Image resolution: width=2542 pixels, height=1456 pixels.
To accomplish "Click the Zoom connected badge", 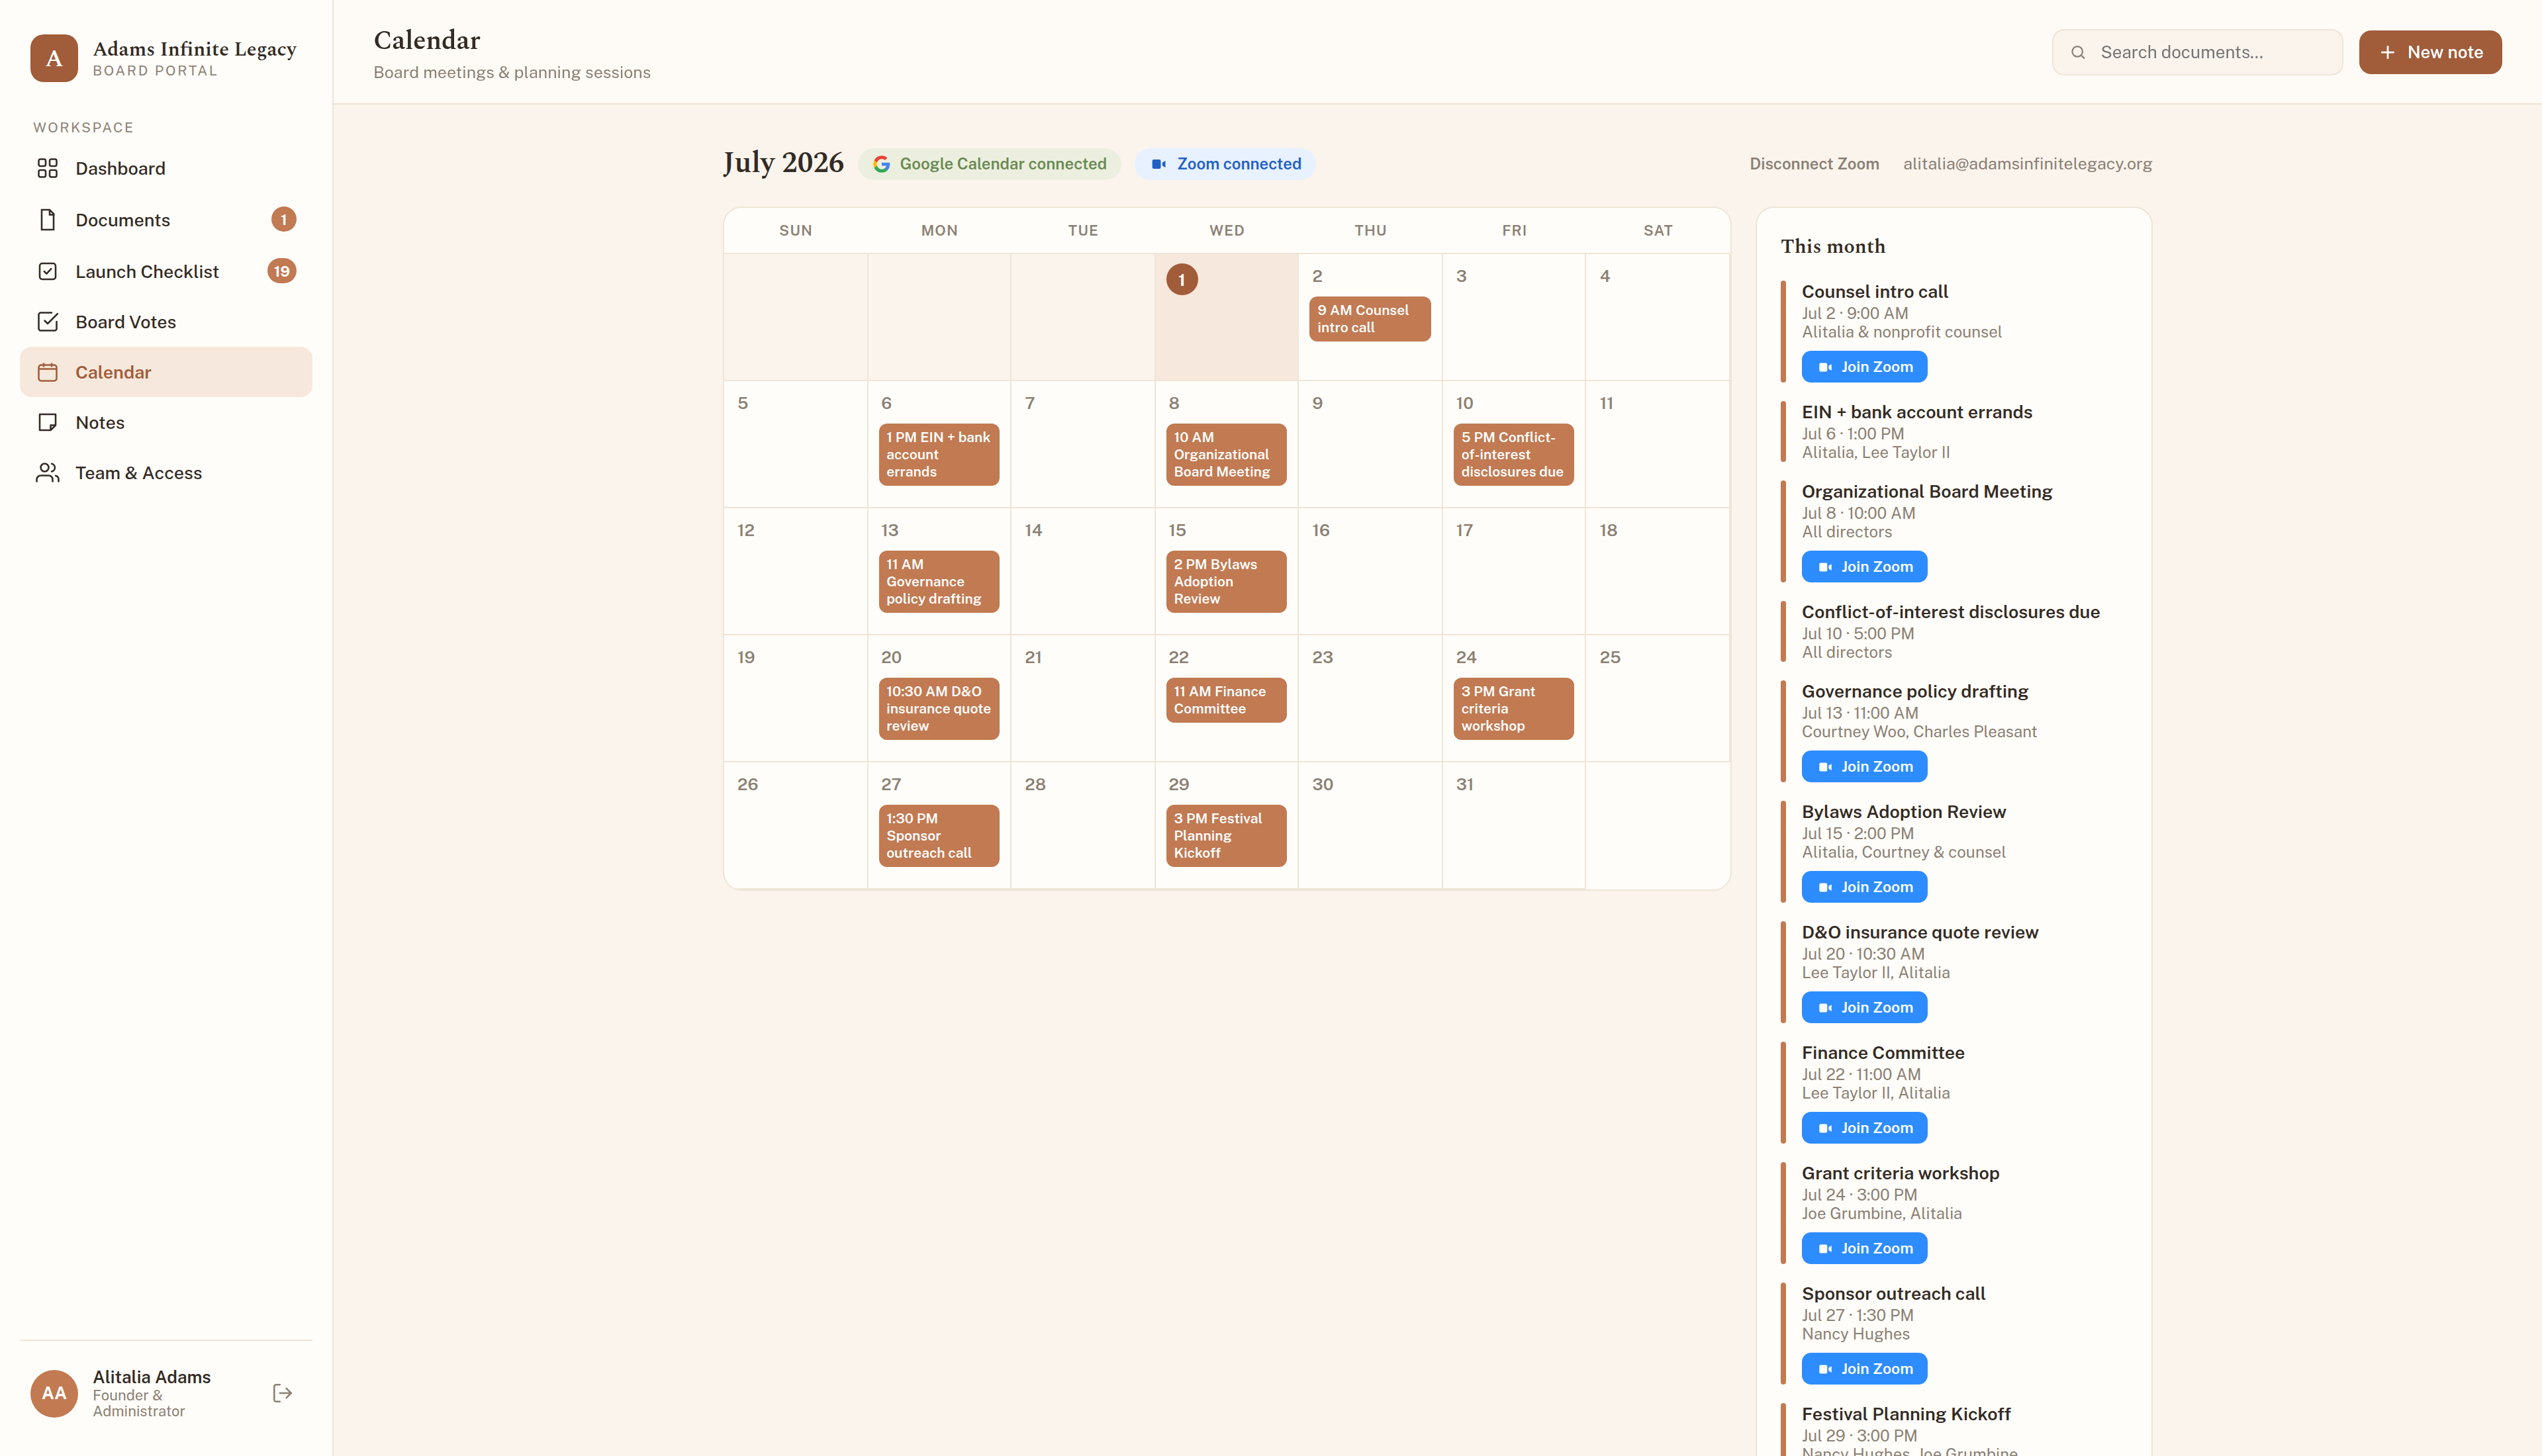I will click(x=1225, y=164).
